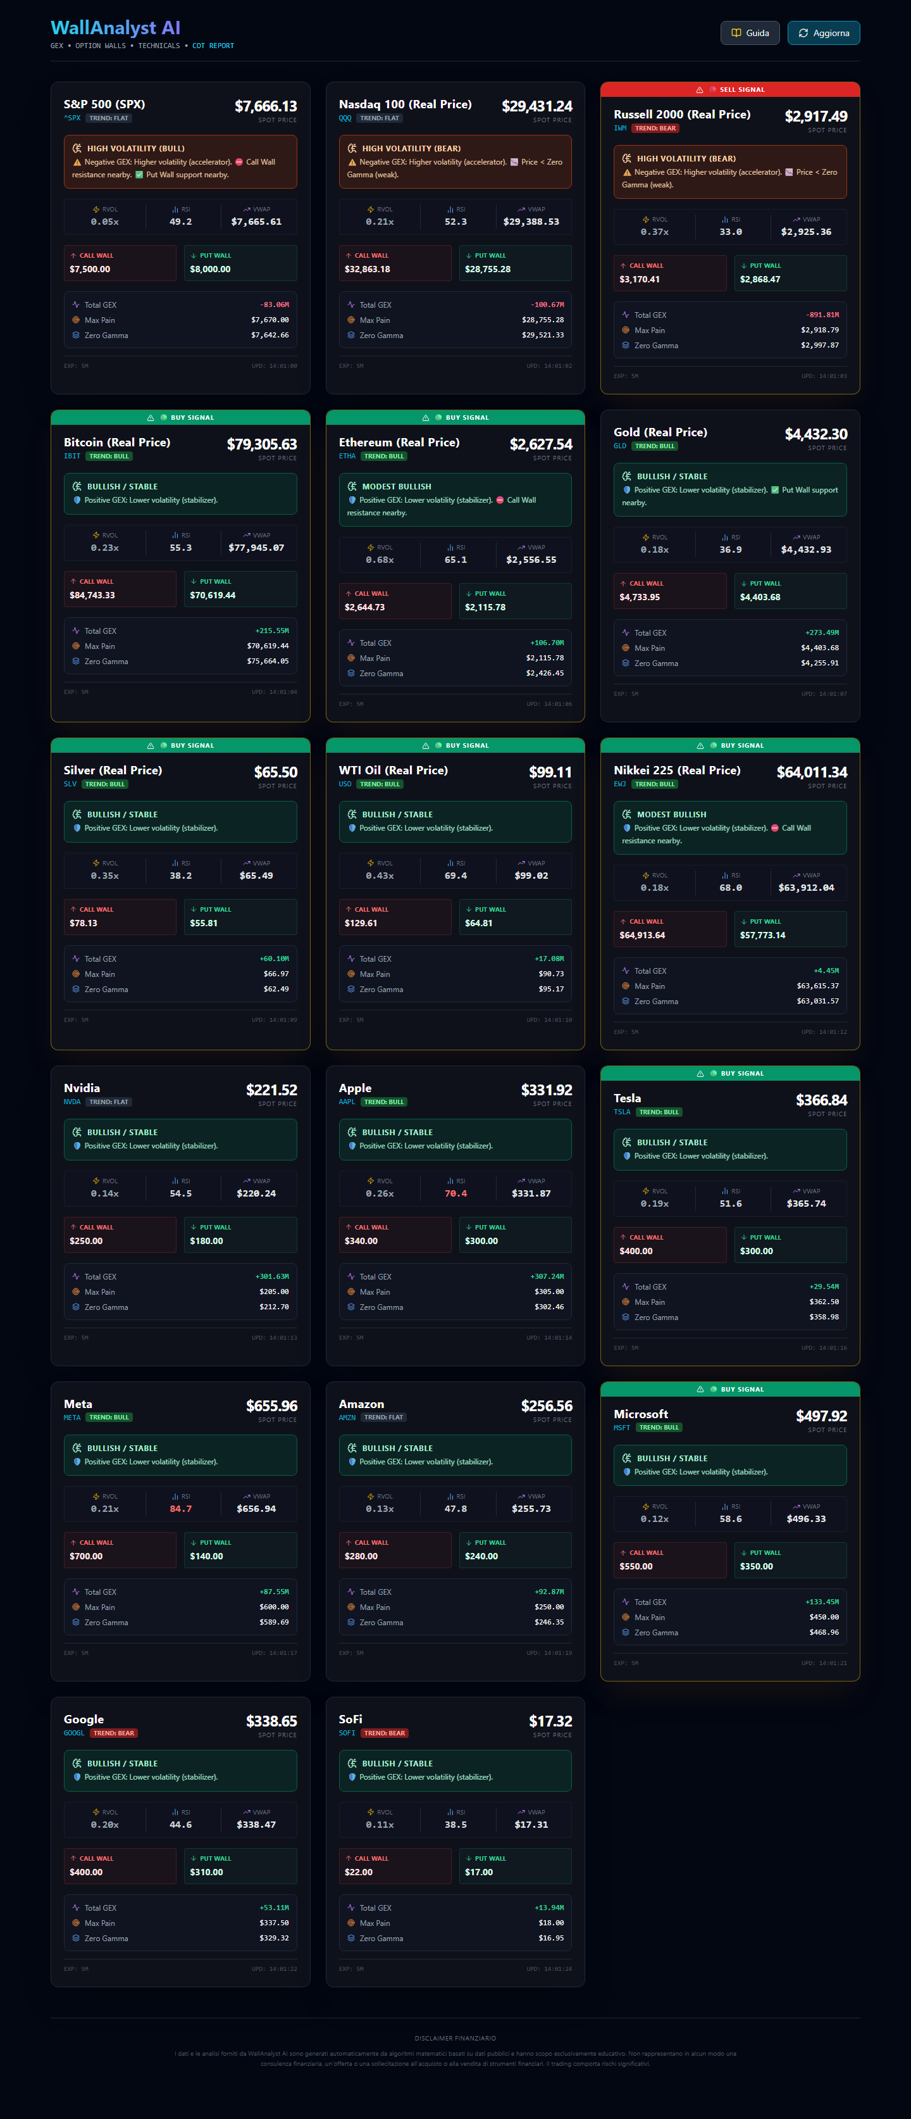The width and height of the screenshot is (911, 2119).
Task: Click the Max Pain target icon in Silver card
Action: coord(76,974)
